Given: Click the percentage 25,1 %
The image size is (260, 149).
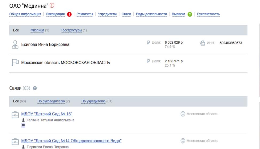Looking at the screenshot, I should tap(170, 65).
